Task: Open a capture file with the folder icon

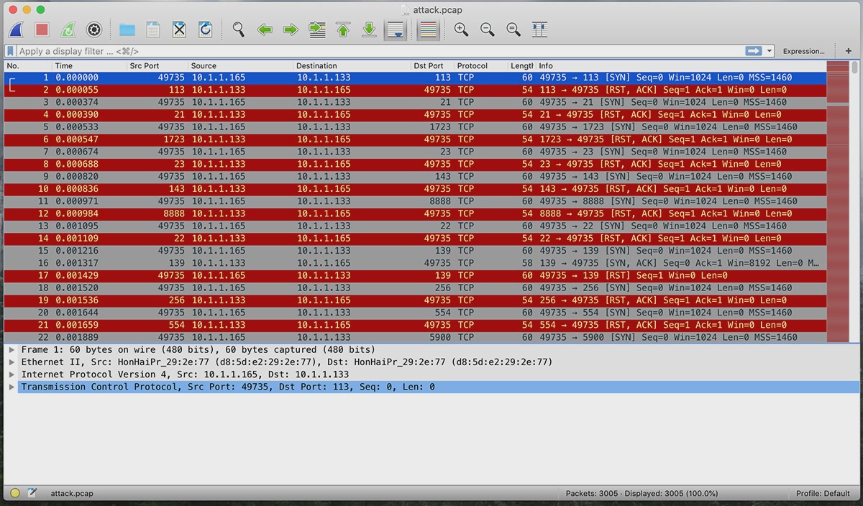Action: tap(127, 29)
